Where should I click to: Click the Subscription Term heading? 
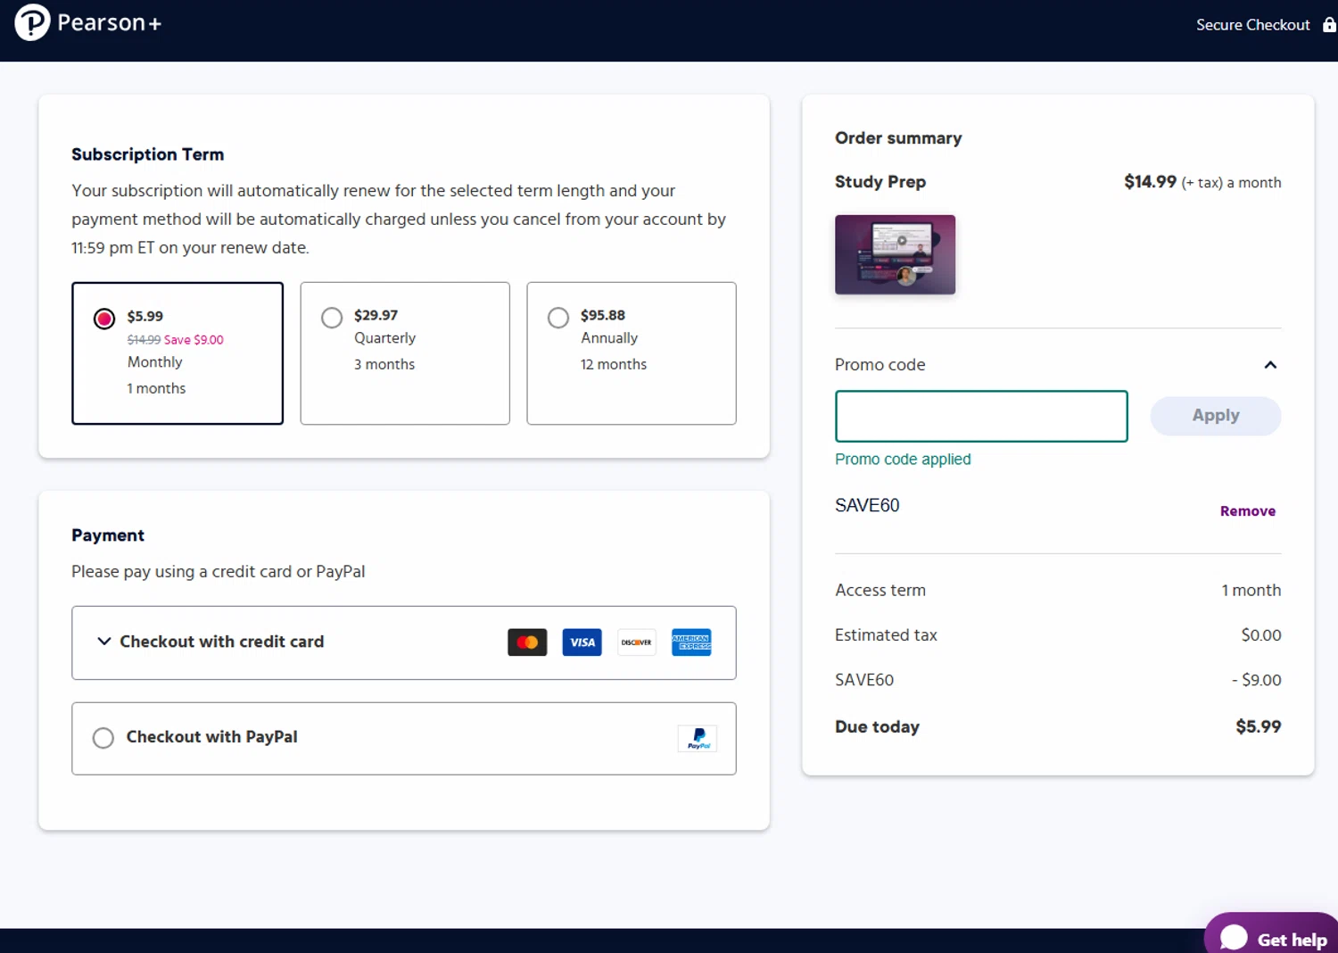coord(148,154)
